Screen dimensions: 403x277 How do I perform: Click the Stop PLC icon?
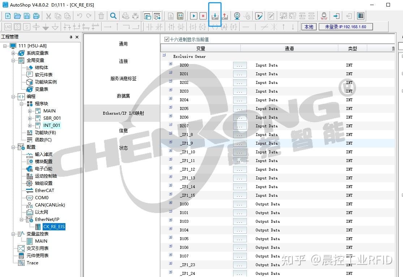tap(203, 16)
